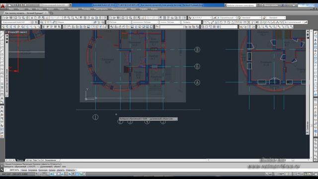The width and height of the screenshot is (318, 179).
Task: Click the help search keyword field in the title bar
Action: pyautogui.click(x=241, y=5)
